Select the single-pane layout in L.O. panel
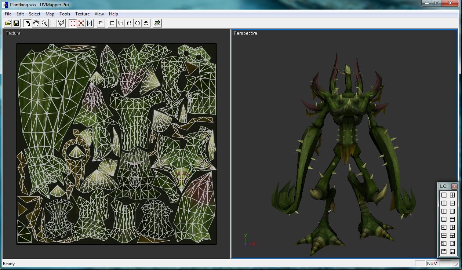 [x=444, y=195]
